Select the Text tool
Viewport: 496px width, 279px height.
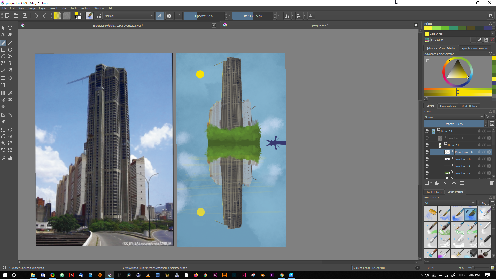pos(10,28)
